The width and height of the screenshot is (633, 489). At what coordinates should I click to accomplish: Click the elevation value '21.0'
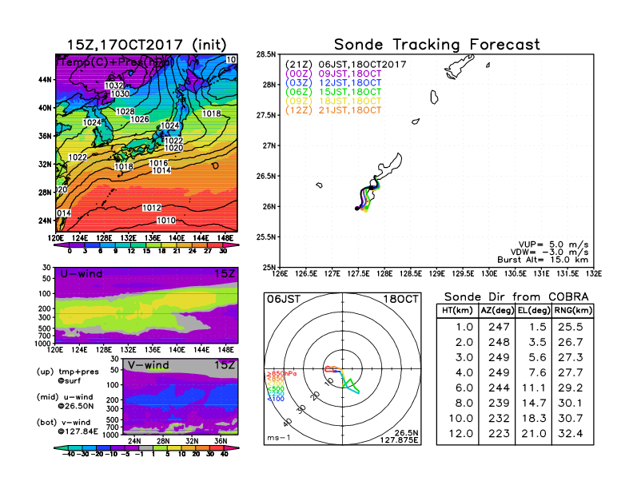pos(534,434)
